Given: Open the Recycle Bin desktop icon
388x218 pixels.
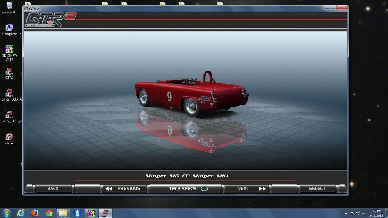Looking at the screenshot, I should [9, 8].
